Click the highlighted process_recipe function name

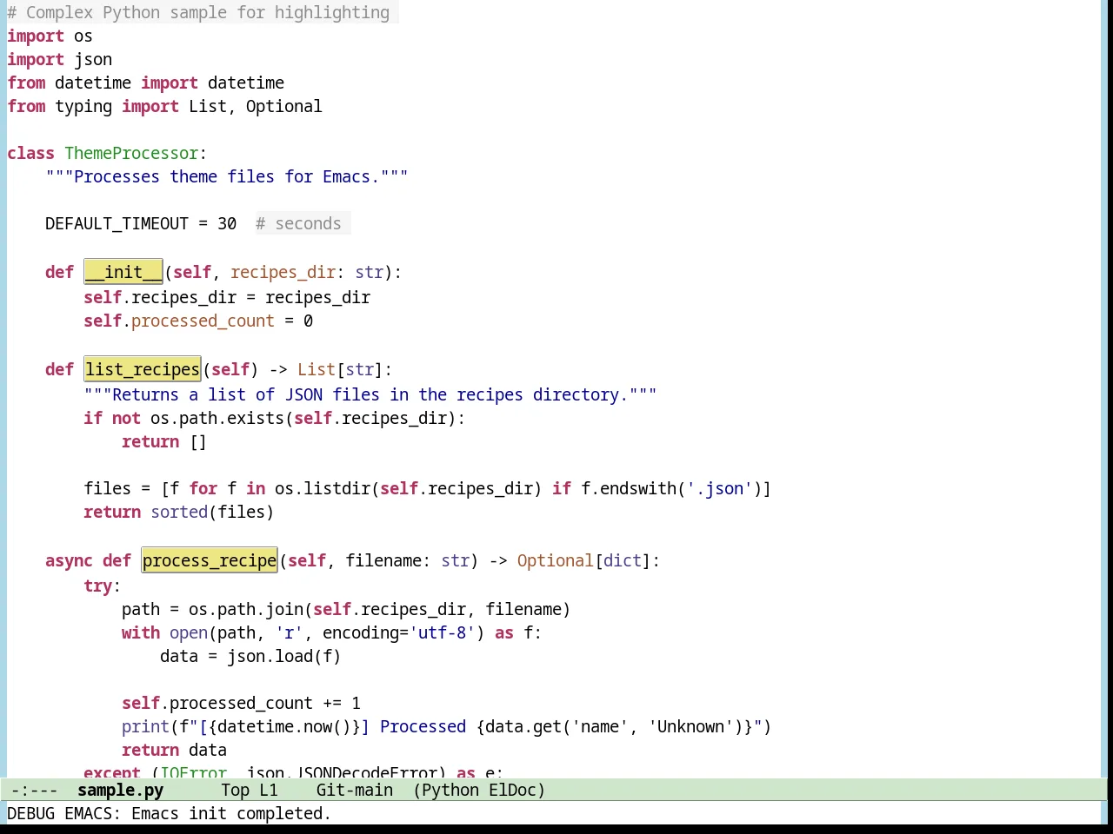[x=210, y=560]
